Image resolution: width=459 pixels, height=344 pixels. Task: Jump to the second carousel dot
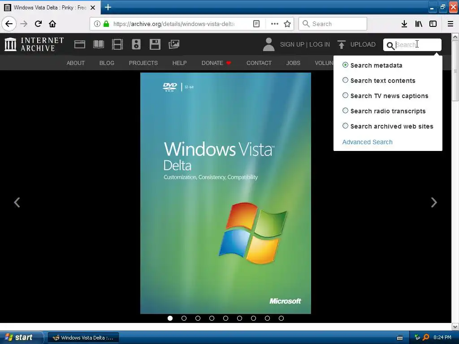184,318
